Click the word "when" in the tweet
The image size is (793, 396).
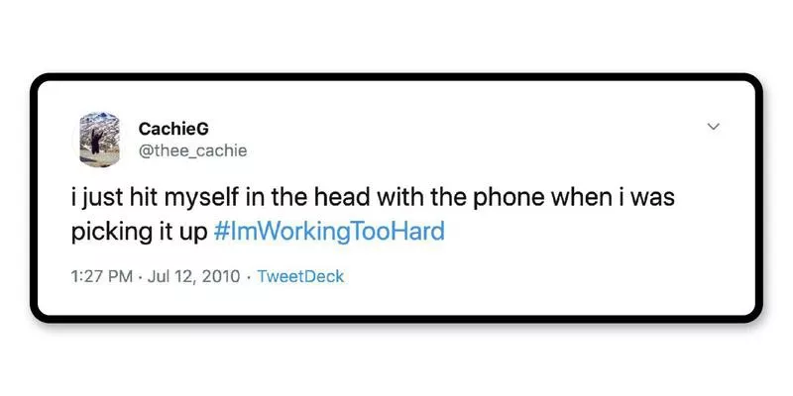click(x=578, y=197)
